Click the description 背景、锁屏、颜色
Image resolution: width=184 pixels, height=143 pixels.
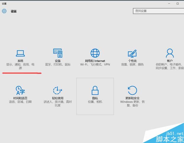coord(132,64)
